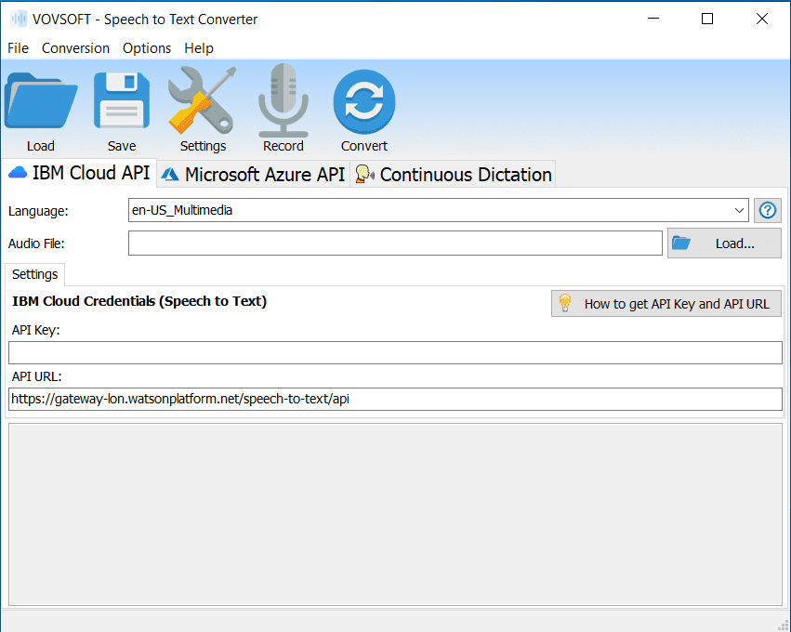Click inside the empty transcription output area

coord(395,515)
